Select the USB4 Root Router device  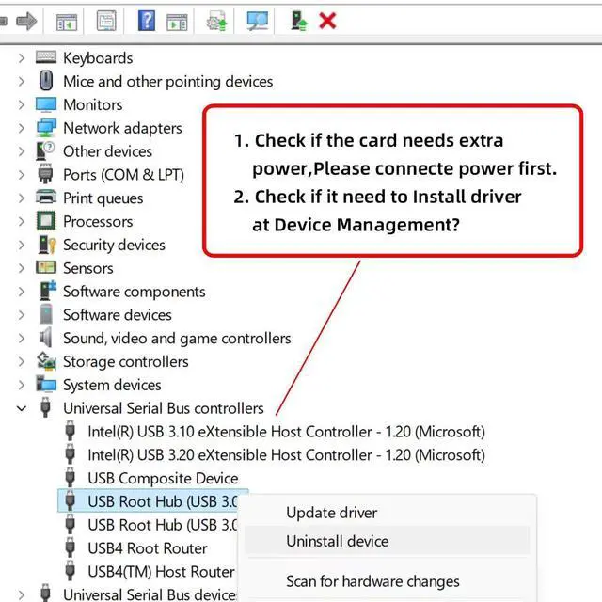[x=147, y=548]
